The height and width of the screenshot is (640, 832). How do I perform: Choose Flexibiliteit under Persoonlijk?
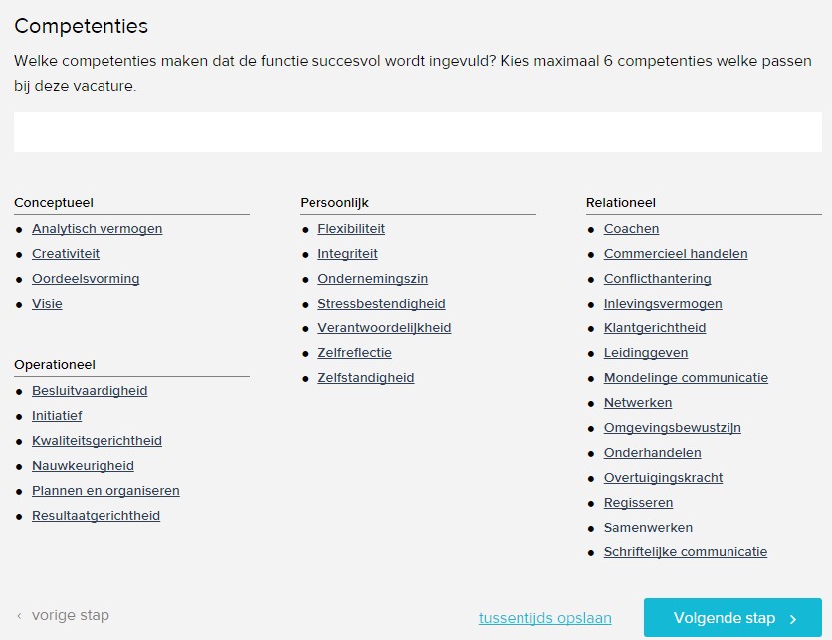pyautogui.click(x=351, y=229)
